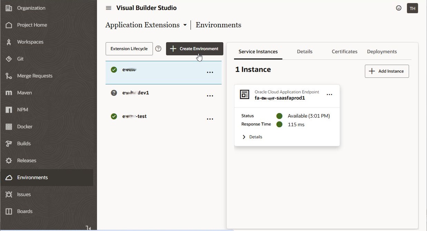Click the Extension Lifecycle help icon
The width and height of the screenshot is (427, 231).
pos(158,49)
